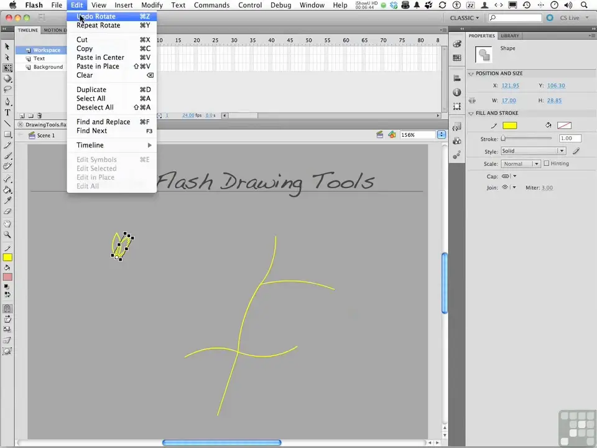597x448 pixels.
Task: Open the Transform panel icon
Action: (x=457, y=106)
